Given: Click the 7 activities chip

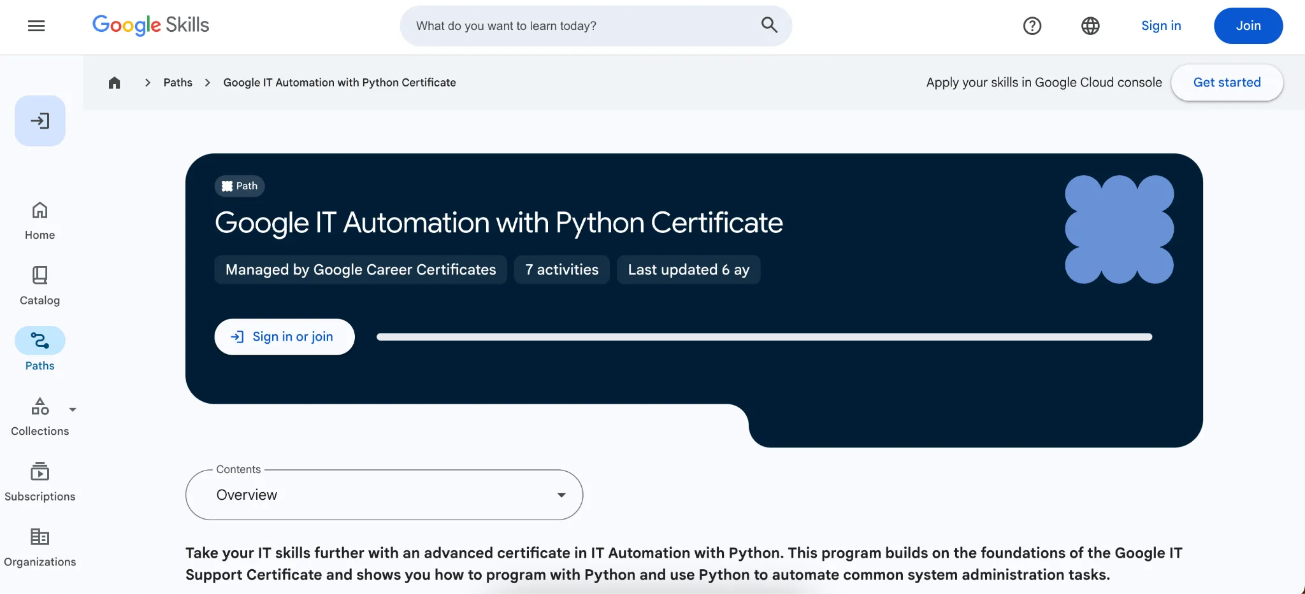Looking at the screenshot, I should (x=562, y=270).
